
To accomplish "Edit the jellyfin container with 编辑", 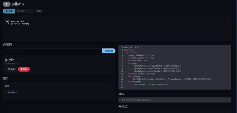I will [11, 69].
